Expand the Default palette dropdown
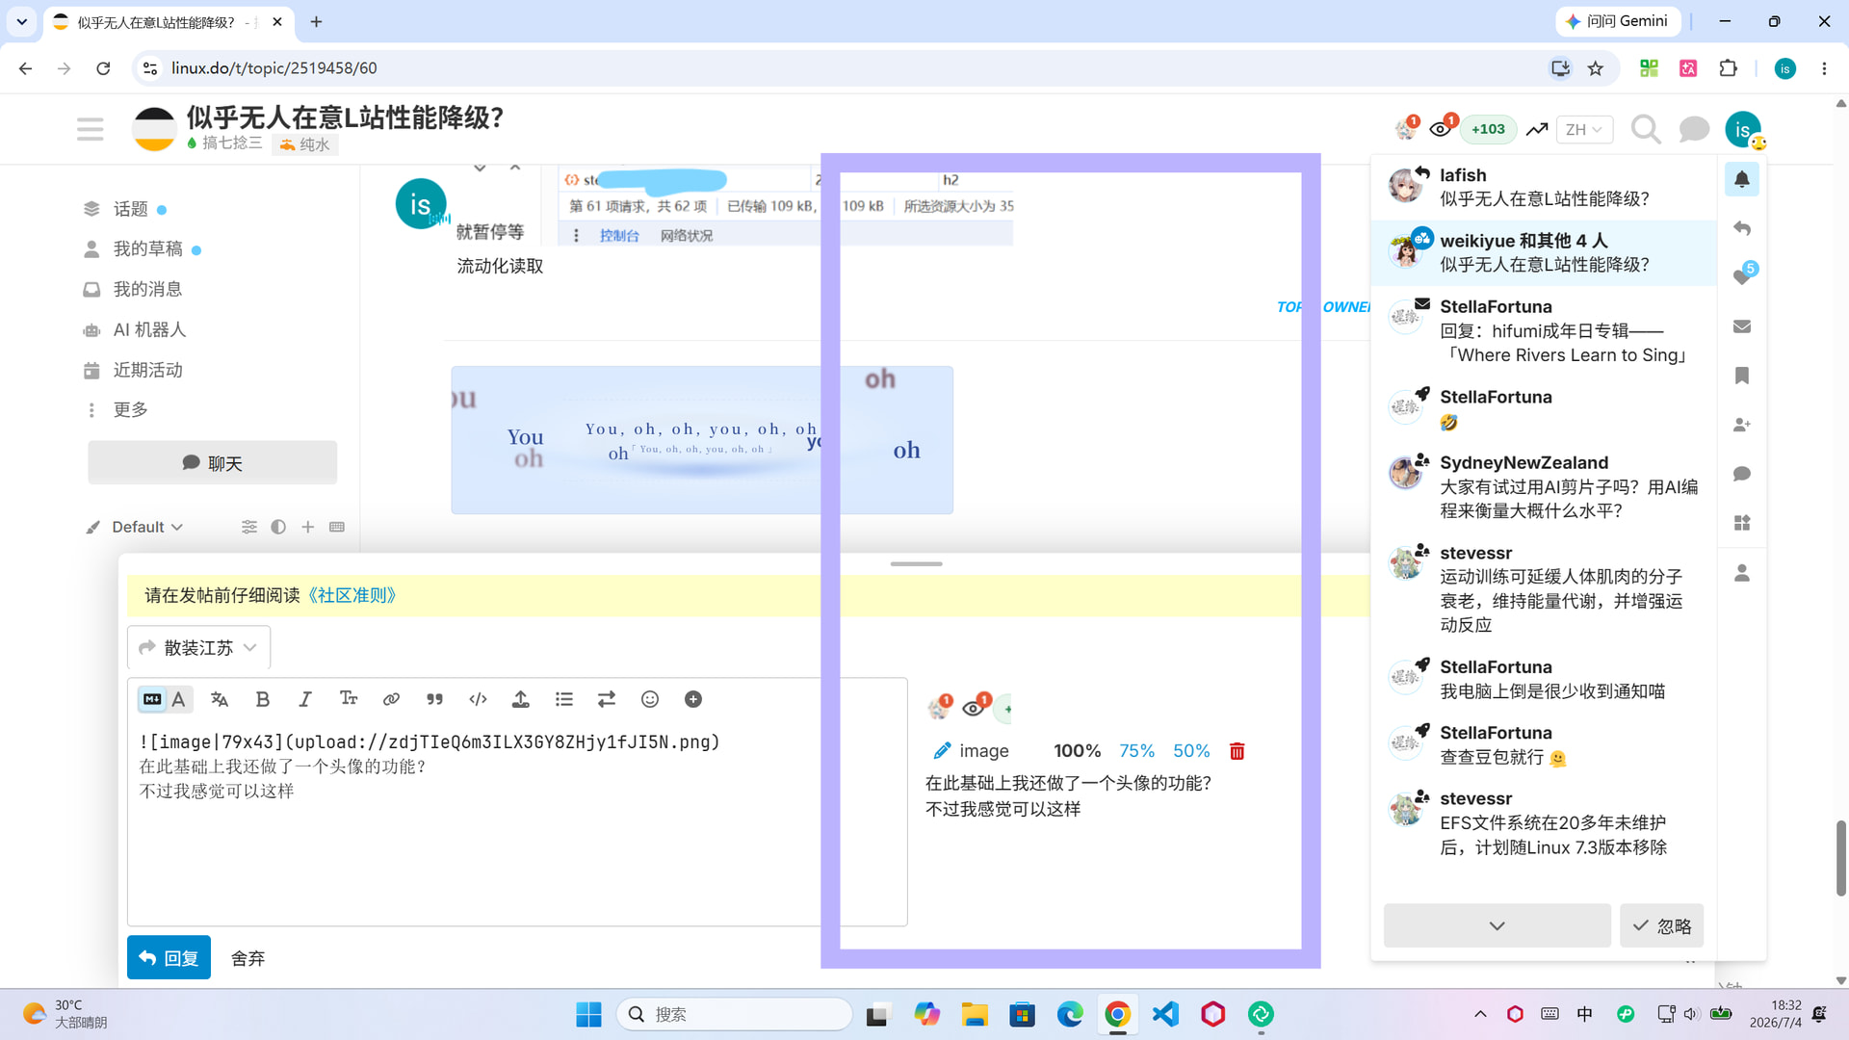Screen dimensions: 1849x1040 point(147,527)
